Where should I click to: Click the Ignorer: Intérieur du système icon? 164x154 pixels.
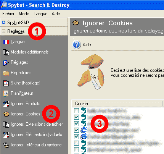[6, 145]
